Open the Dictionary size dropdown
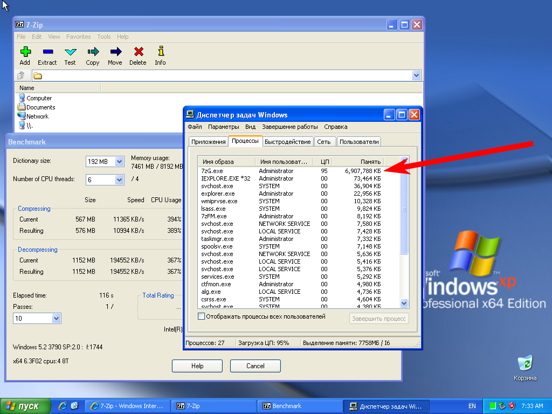552x414 pixels. pos(119,162)
